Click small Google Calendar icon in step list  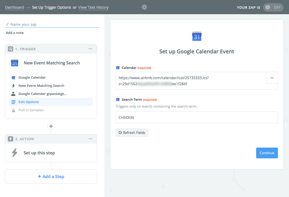[13, 78]
